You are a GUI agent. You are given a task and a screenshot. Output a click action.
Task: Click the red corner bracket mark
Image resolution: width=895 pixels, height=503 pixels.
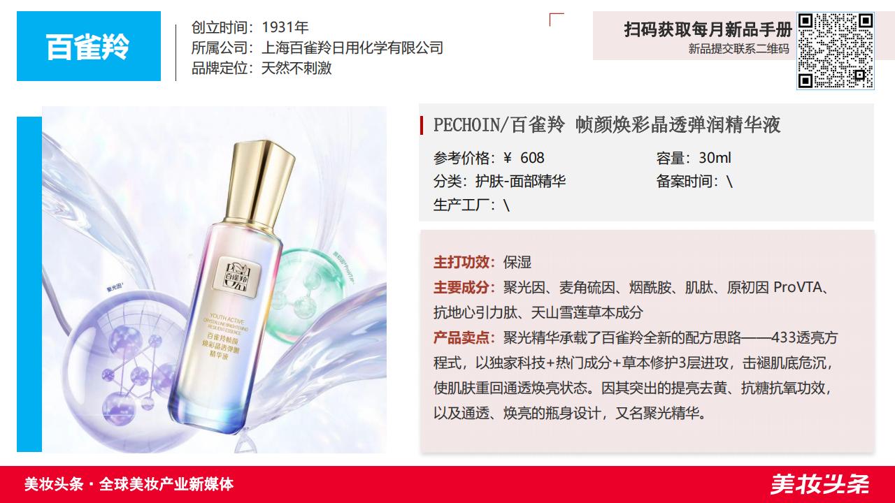coord(557,20)
